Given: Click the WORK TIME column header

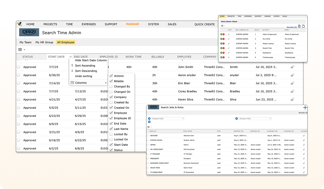Looking at the screenshot, I should [x=133, y=57].
